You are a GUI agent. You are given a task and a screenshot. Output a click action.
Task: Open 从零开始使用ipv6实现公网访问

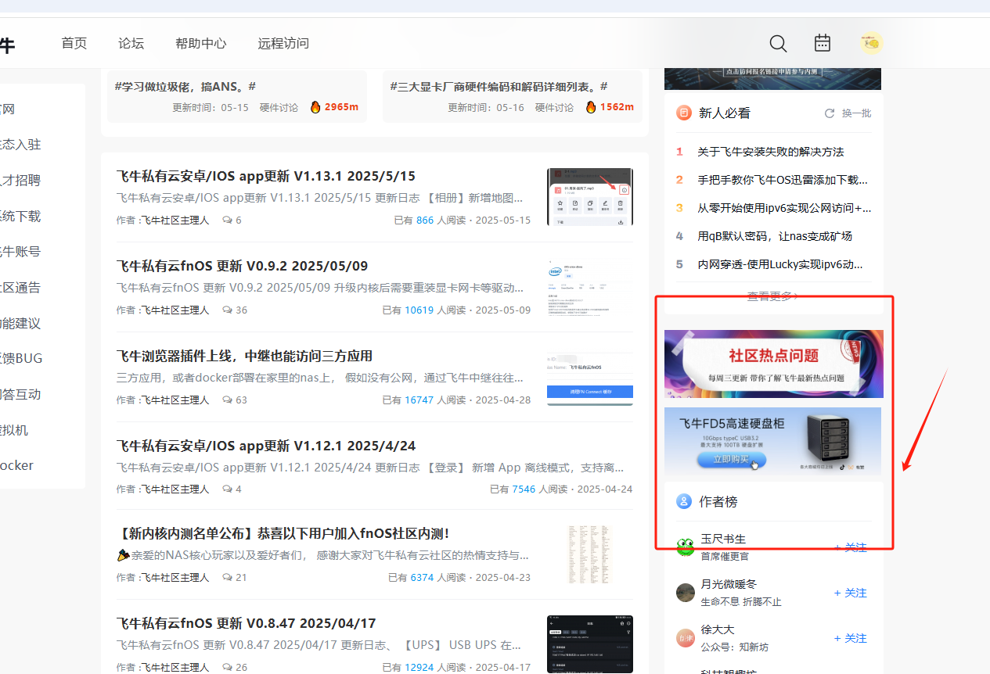[784, 208]
